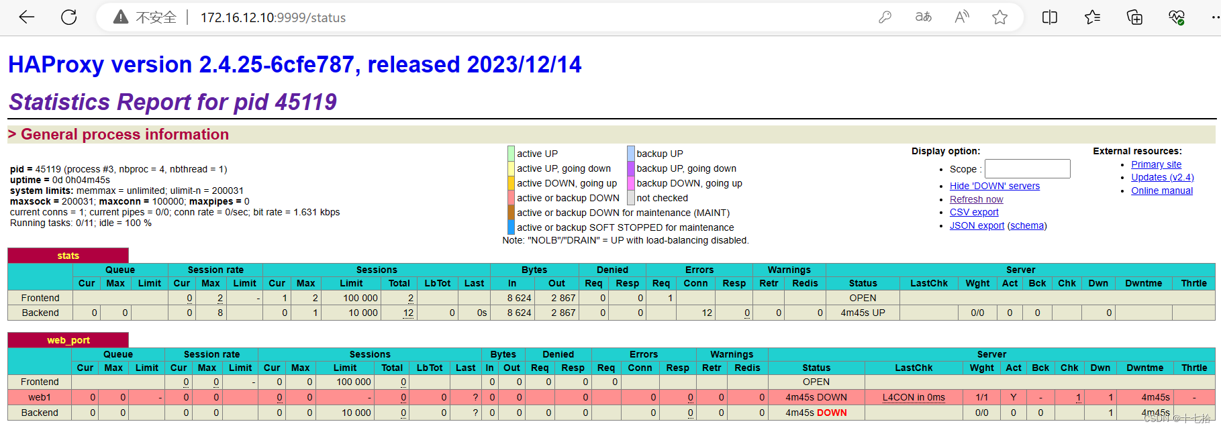
Task: Click the MAINT legend color swatch
Action: tap(511, 213)
